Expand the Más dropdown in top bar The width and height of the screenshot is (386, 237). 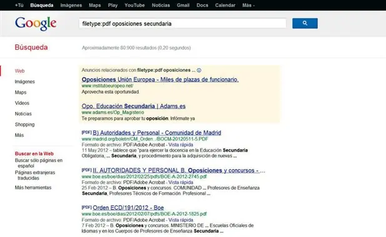pyautogui.click(x=249, y=5)
